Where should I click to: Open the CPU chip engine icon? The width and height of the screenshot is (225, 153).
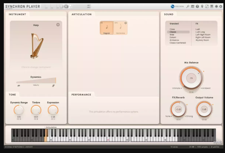click(216, 6)
